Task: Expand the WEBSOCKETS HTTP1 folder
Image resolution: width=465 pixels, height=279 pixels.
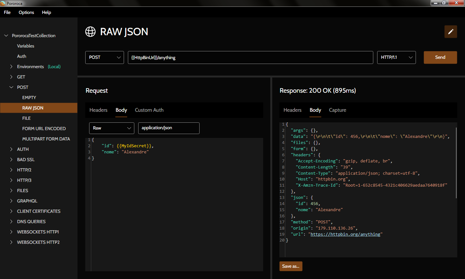Action: click(11, 232)
